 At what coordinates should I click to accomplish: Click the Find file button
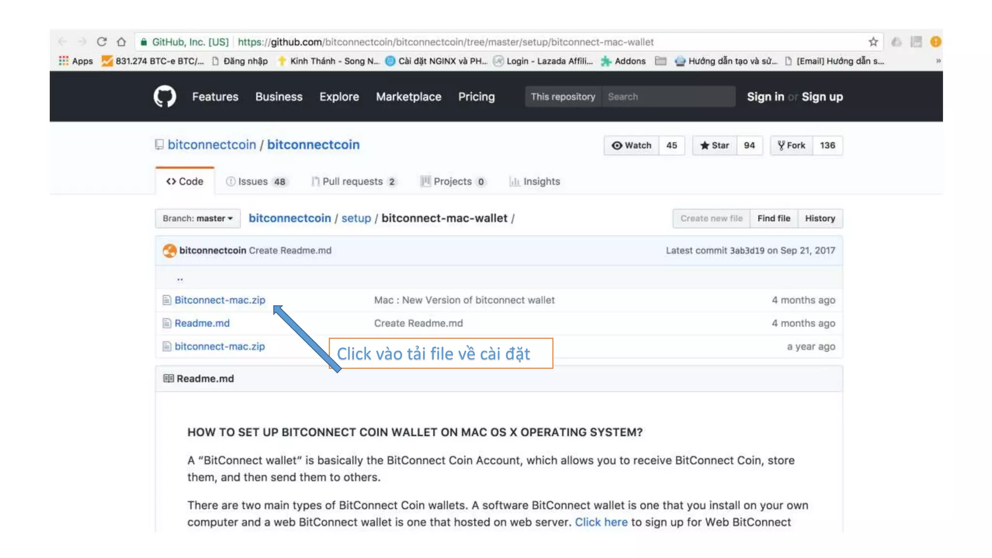774,218
